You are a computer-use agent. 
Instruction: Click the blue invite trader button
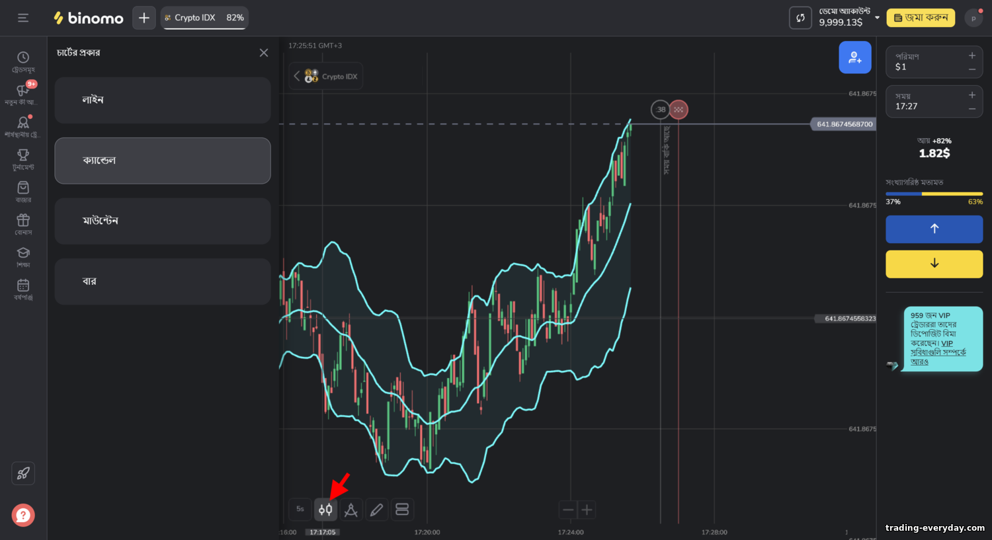[855, 58]
